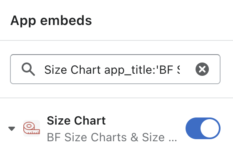Select the Size Chart app embed row

coord(114,129)
